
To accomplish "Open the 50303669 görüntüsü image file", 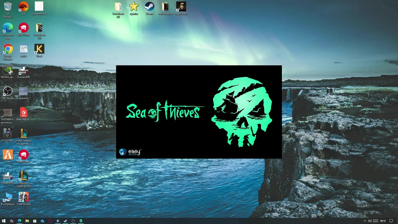I will coord(8,116).
